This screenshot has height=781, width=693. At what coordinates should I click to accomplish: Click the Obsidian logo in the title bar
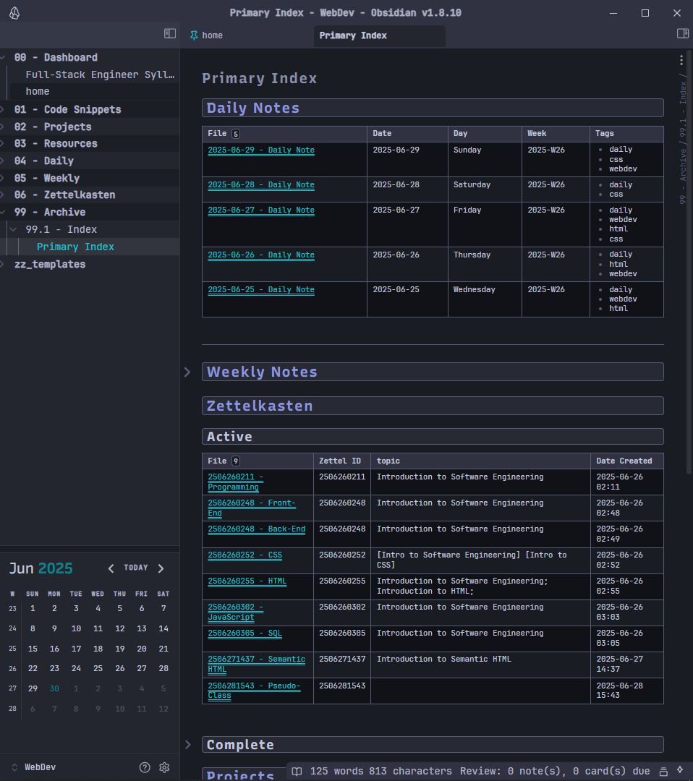pos(14,13)
